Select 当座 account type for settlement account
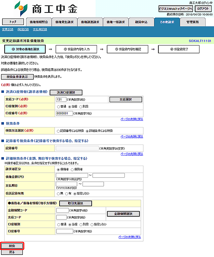This screenshot has height=257, width=214. pos(70,107)
